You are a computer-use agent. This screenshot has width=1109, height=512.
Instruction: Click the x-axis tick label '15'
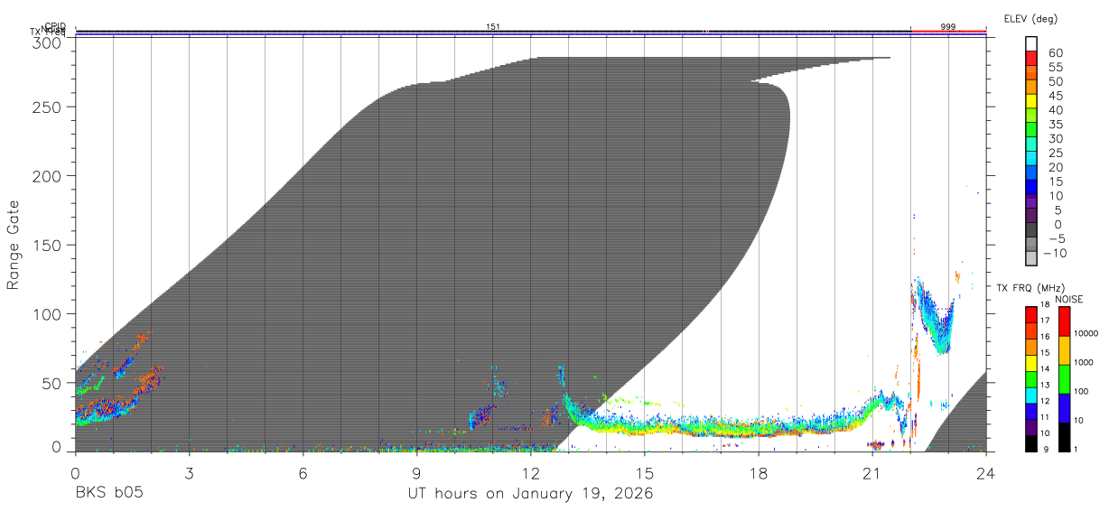pos(645,472)
